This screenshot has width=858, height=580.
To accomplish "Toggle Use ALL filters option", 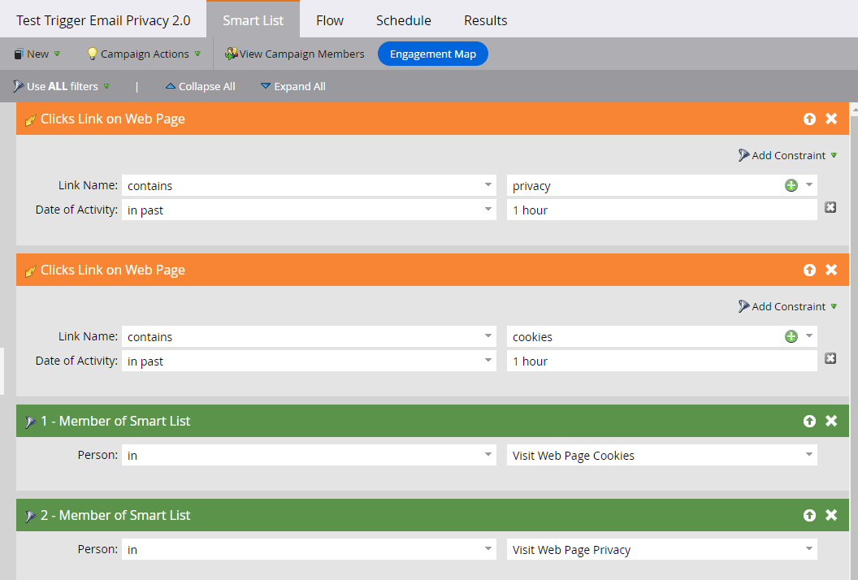I will click(x=61, y=86).
